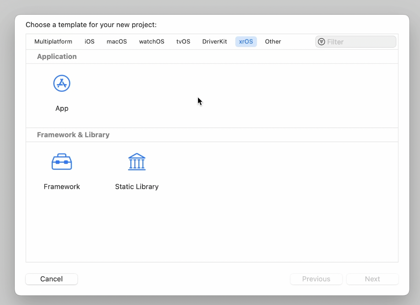The height and width of the screenshot is (305, 420).
Task: Switch to the iOS tab
Action: [90, 41]
